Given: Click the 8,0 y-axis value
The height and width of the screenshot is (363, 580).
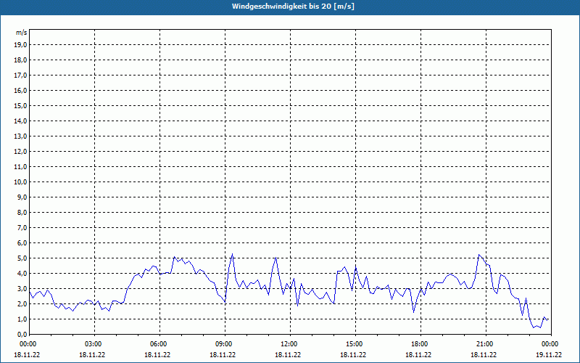Looking at the screenshot, I should click(22, 212).
